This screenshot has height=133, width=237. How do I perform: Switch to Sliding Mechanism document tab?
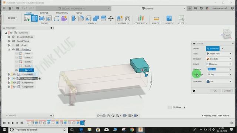[73, 8]
